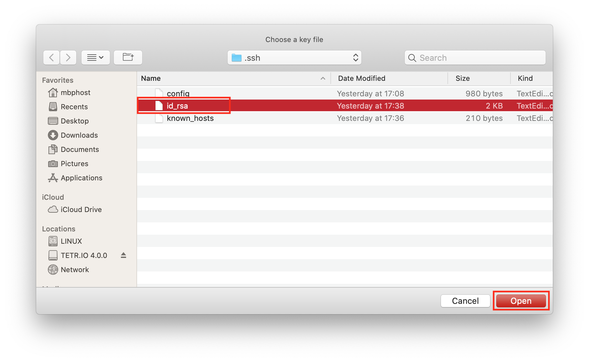The width and height of the screenshot is (589, 362).
Task: Click the forward navigation arrow
Action: (x=68, y=58)
